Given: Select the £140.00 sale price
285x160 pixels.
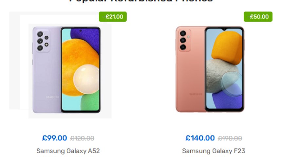Looking at the screenshot, I should click(x=200, y=138).
